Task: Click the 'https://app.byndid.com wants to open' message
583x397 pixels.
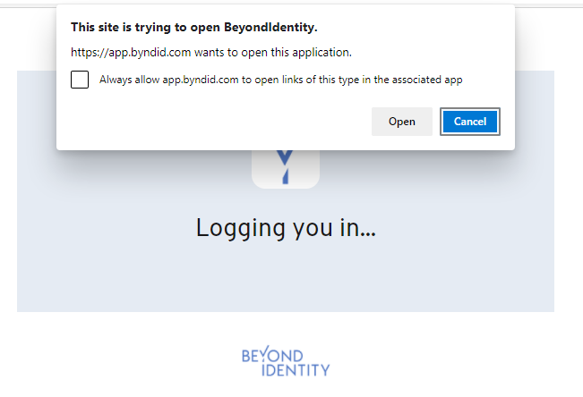Action: point(210,52)
